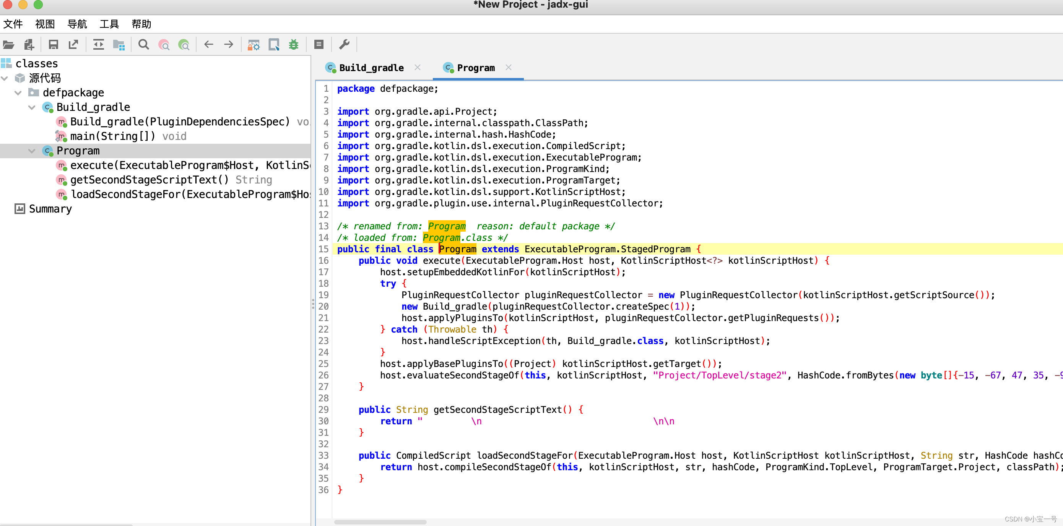Image resolution: width=1063 pixels, height=526 pixels.
Task: Click the save project floppy icon
Action: point(53,45)
